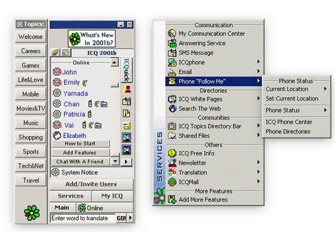335x232 pixels.
Task: Click the phone icon next to Emily
Action: pyautogui.click(x=85, y=83)
